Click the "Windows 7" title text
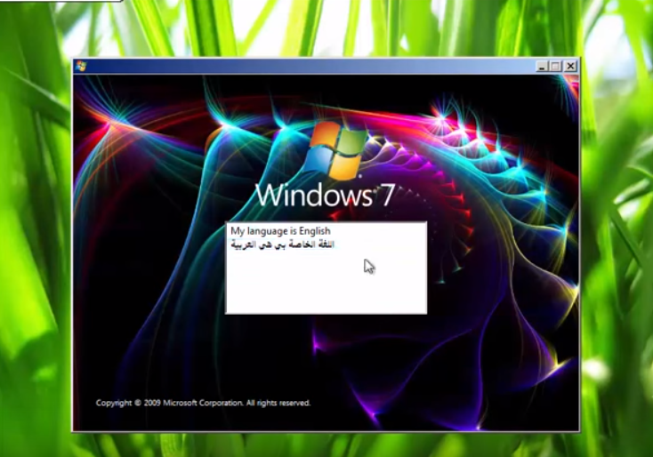The height and width of the screenshot is (457, 653). [325, 195]
